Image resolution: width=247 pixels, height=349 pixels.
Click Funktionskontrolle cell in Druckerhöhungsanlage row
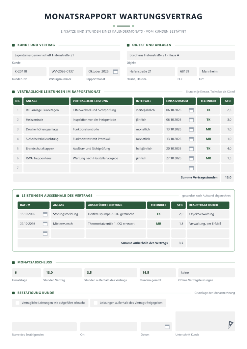(x=101, y=129)
